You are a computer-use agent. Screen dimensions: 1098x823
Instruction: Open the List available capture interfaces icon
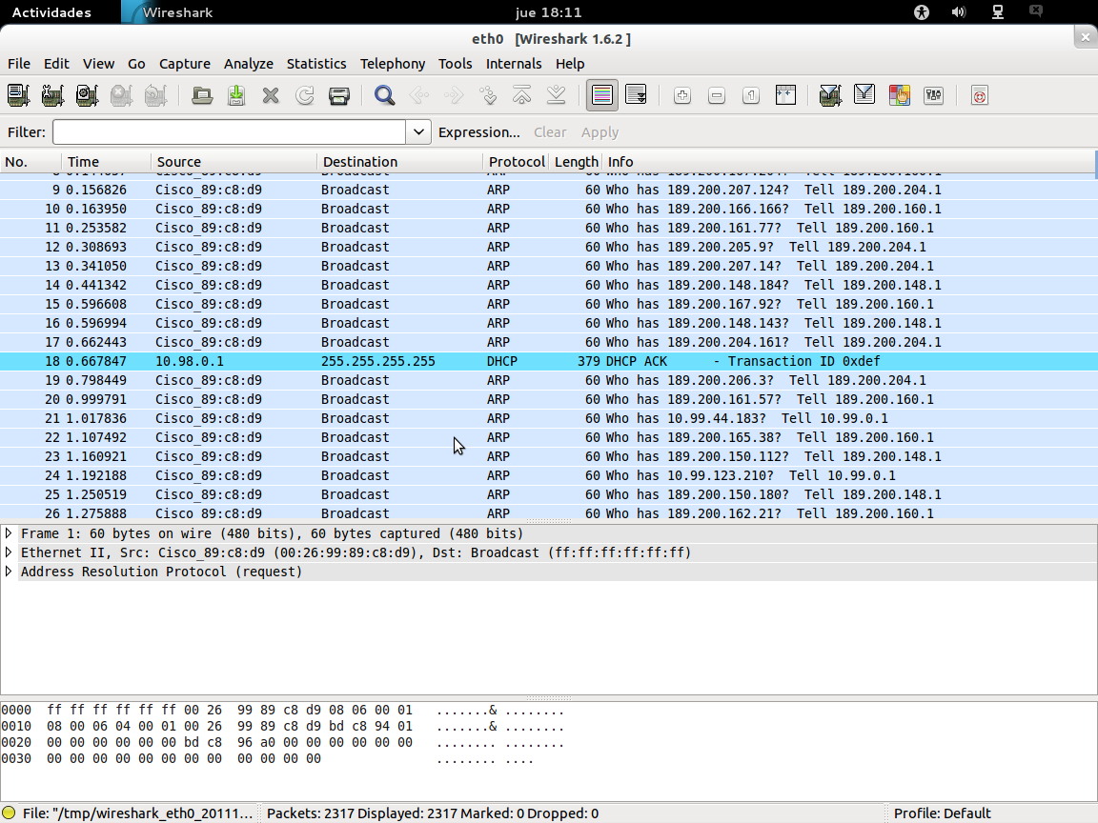[16, 95]
